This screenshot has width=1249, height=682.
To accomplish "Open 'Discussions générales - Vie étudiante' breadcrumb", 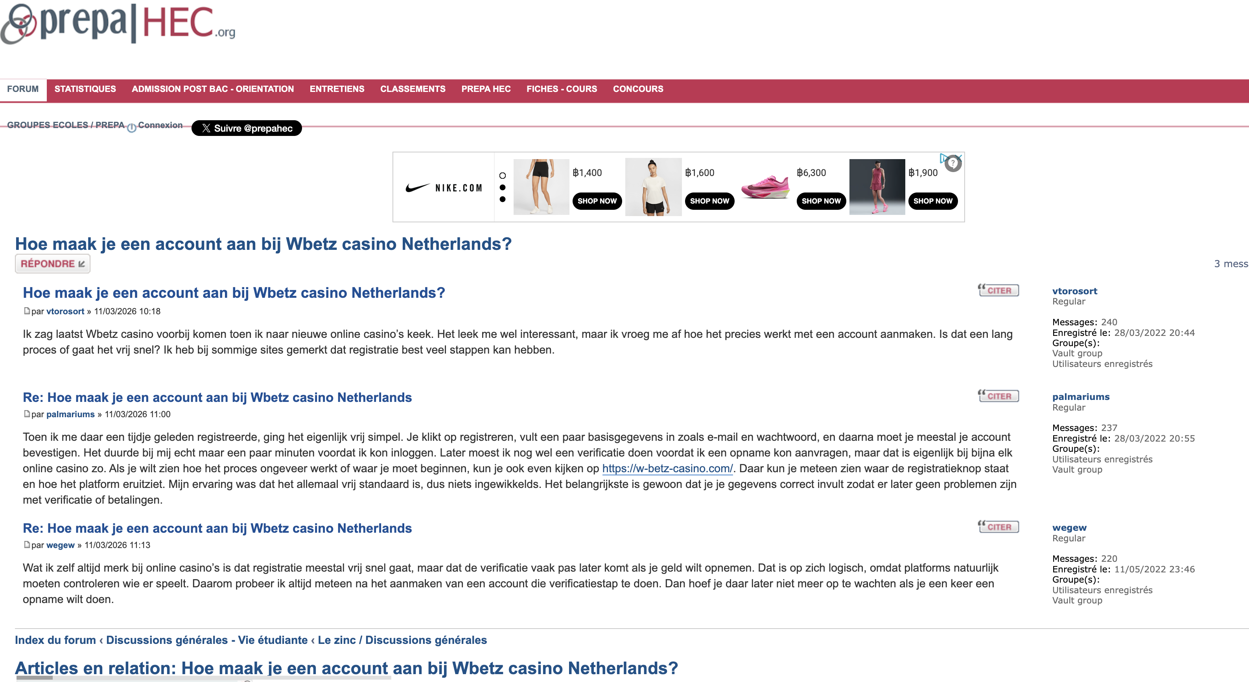I will (207, 640).
